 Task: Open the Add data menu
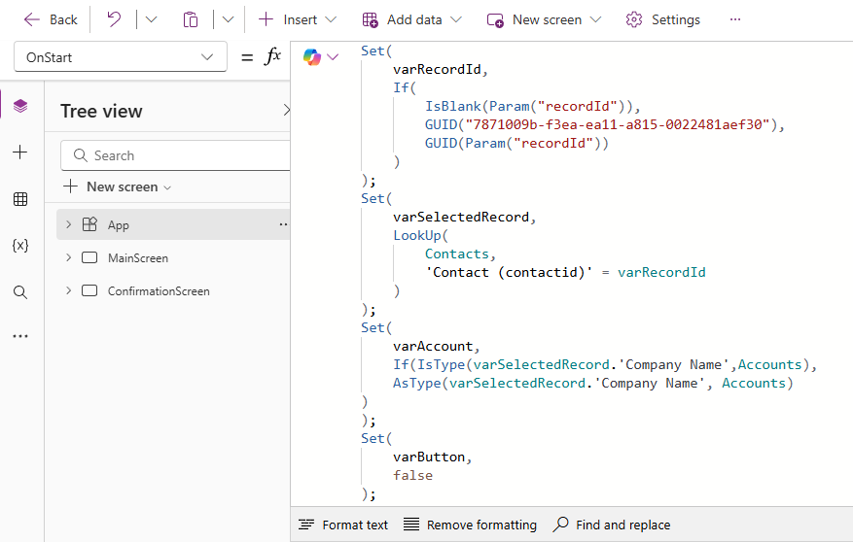(411, 19)
